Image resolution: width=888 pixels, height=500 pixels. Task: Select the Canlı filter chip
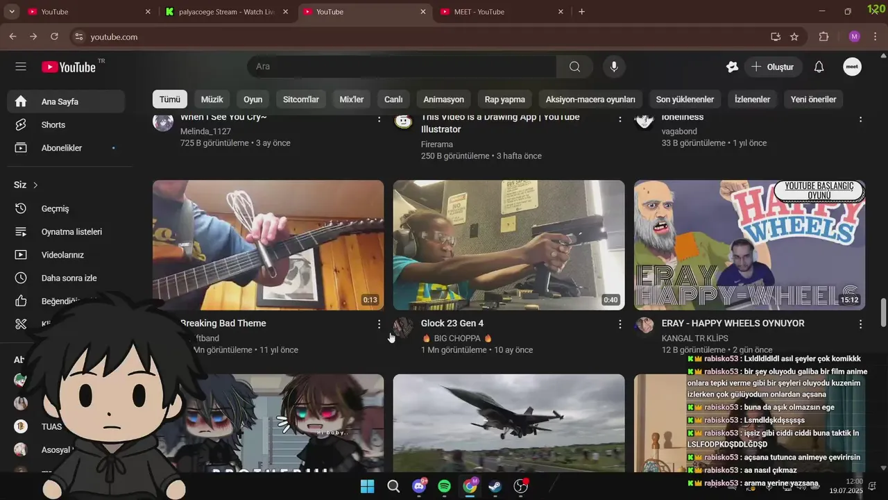tap(393, 99)
